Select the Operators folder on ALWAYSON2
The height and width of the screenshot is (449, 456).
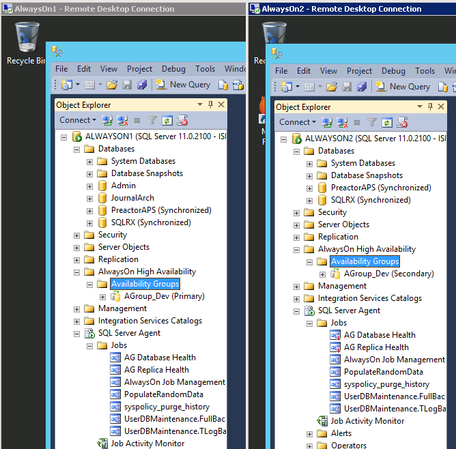[349, 445]
